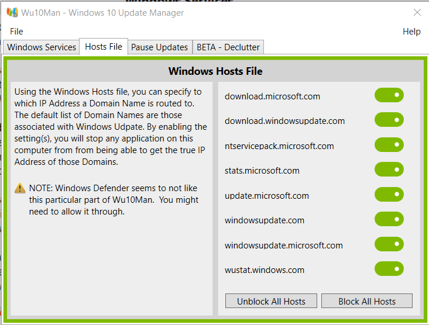Image resolution: width=429 pixels, height=325 pixels.
Task: Click the windowsupdate.com host label
Action: [x=265, y=220]
